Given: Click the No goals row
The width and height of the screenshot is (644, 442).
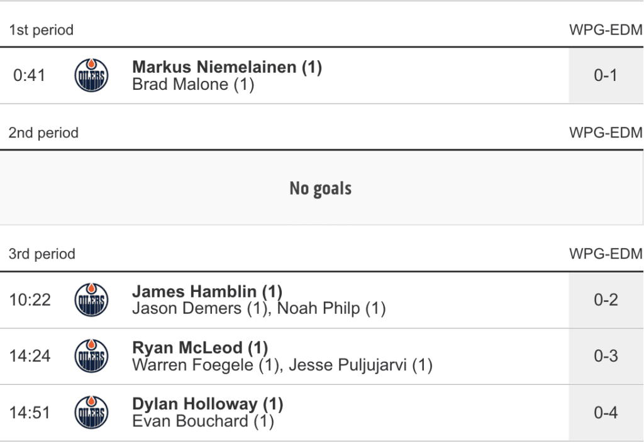Looking at the screenshot, I should click(321, 188).
